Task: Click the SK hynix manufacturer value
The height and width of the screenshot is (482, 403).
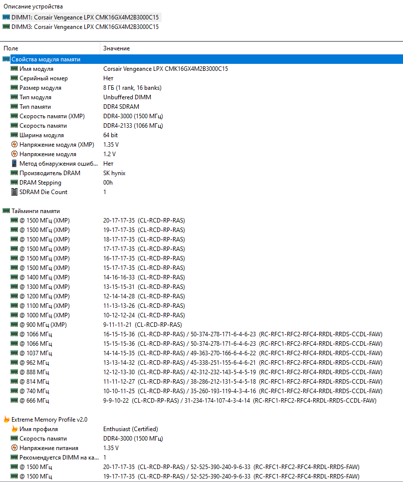Action: (114, 173)
